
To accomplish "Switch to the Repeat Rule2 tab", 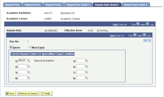I will [33, 5].
